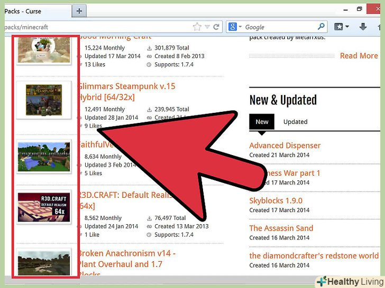Open the Skyblocks 1.9.0 link
Viewport: 385px width, 288px height.
click(x=276, y=201)
